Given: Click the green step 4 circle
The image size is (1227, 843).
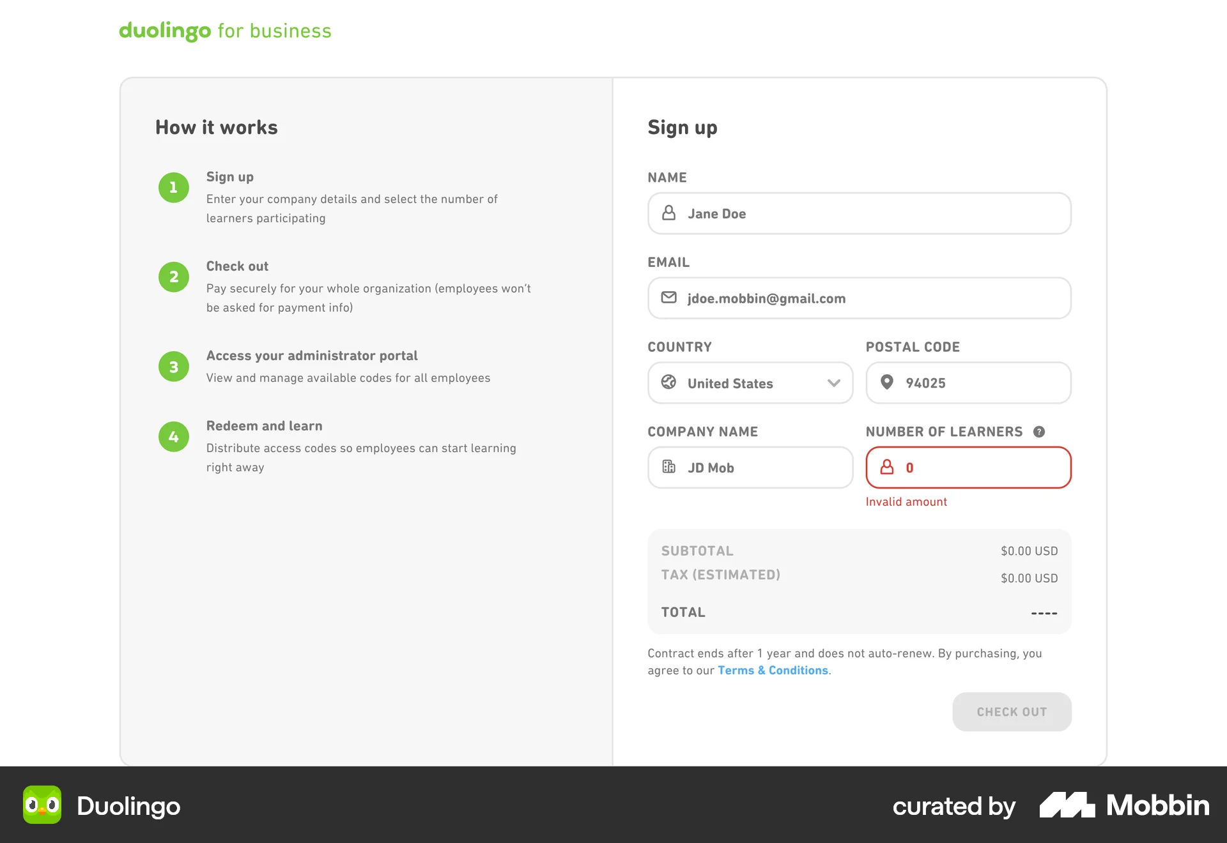Looking at the screenshot, I should click(173, 437).
